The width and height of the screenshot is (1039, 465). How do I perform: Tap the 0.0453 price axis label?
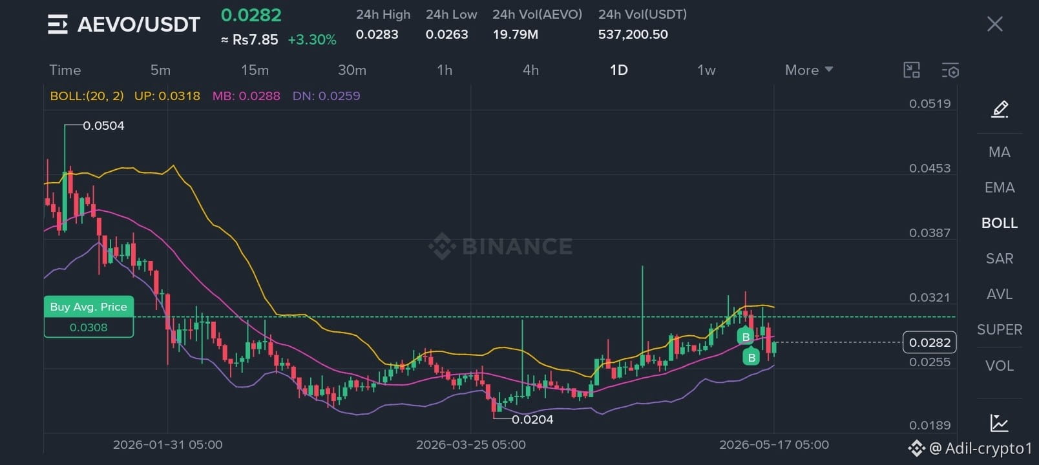click(x=930, y=168)
